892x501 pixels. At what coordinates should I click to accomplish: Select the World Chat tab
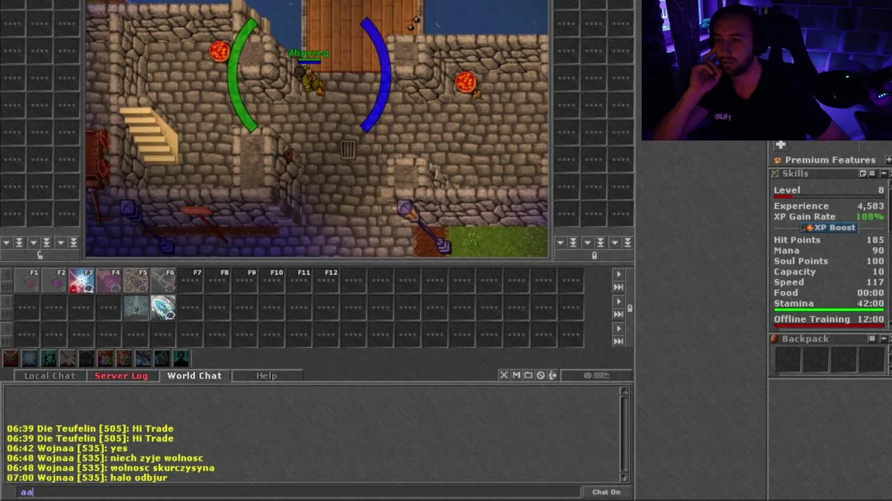tap(194, 376)
